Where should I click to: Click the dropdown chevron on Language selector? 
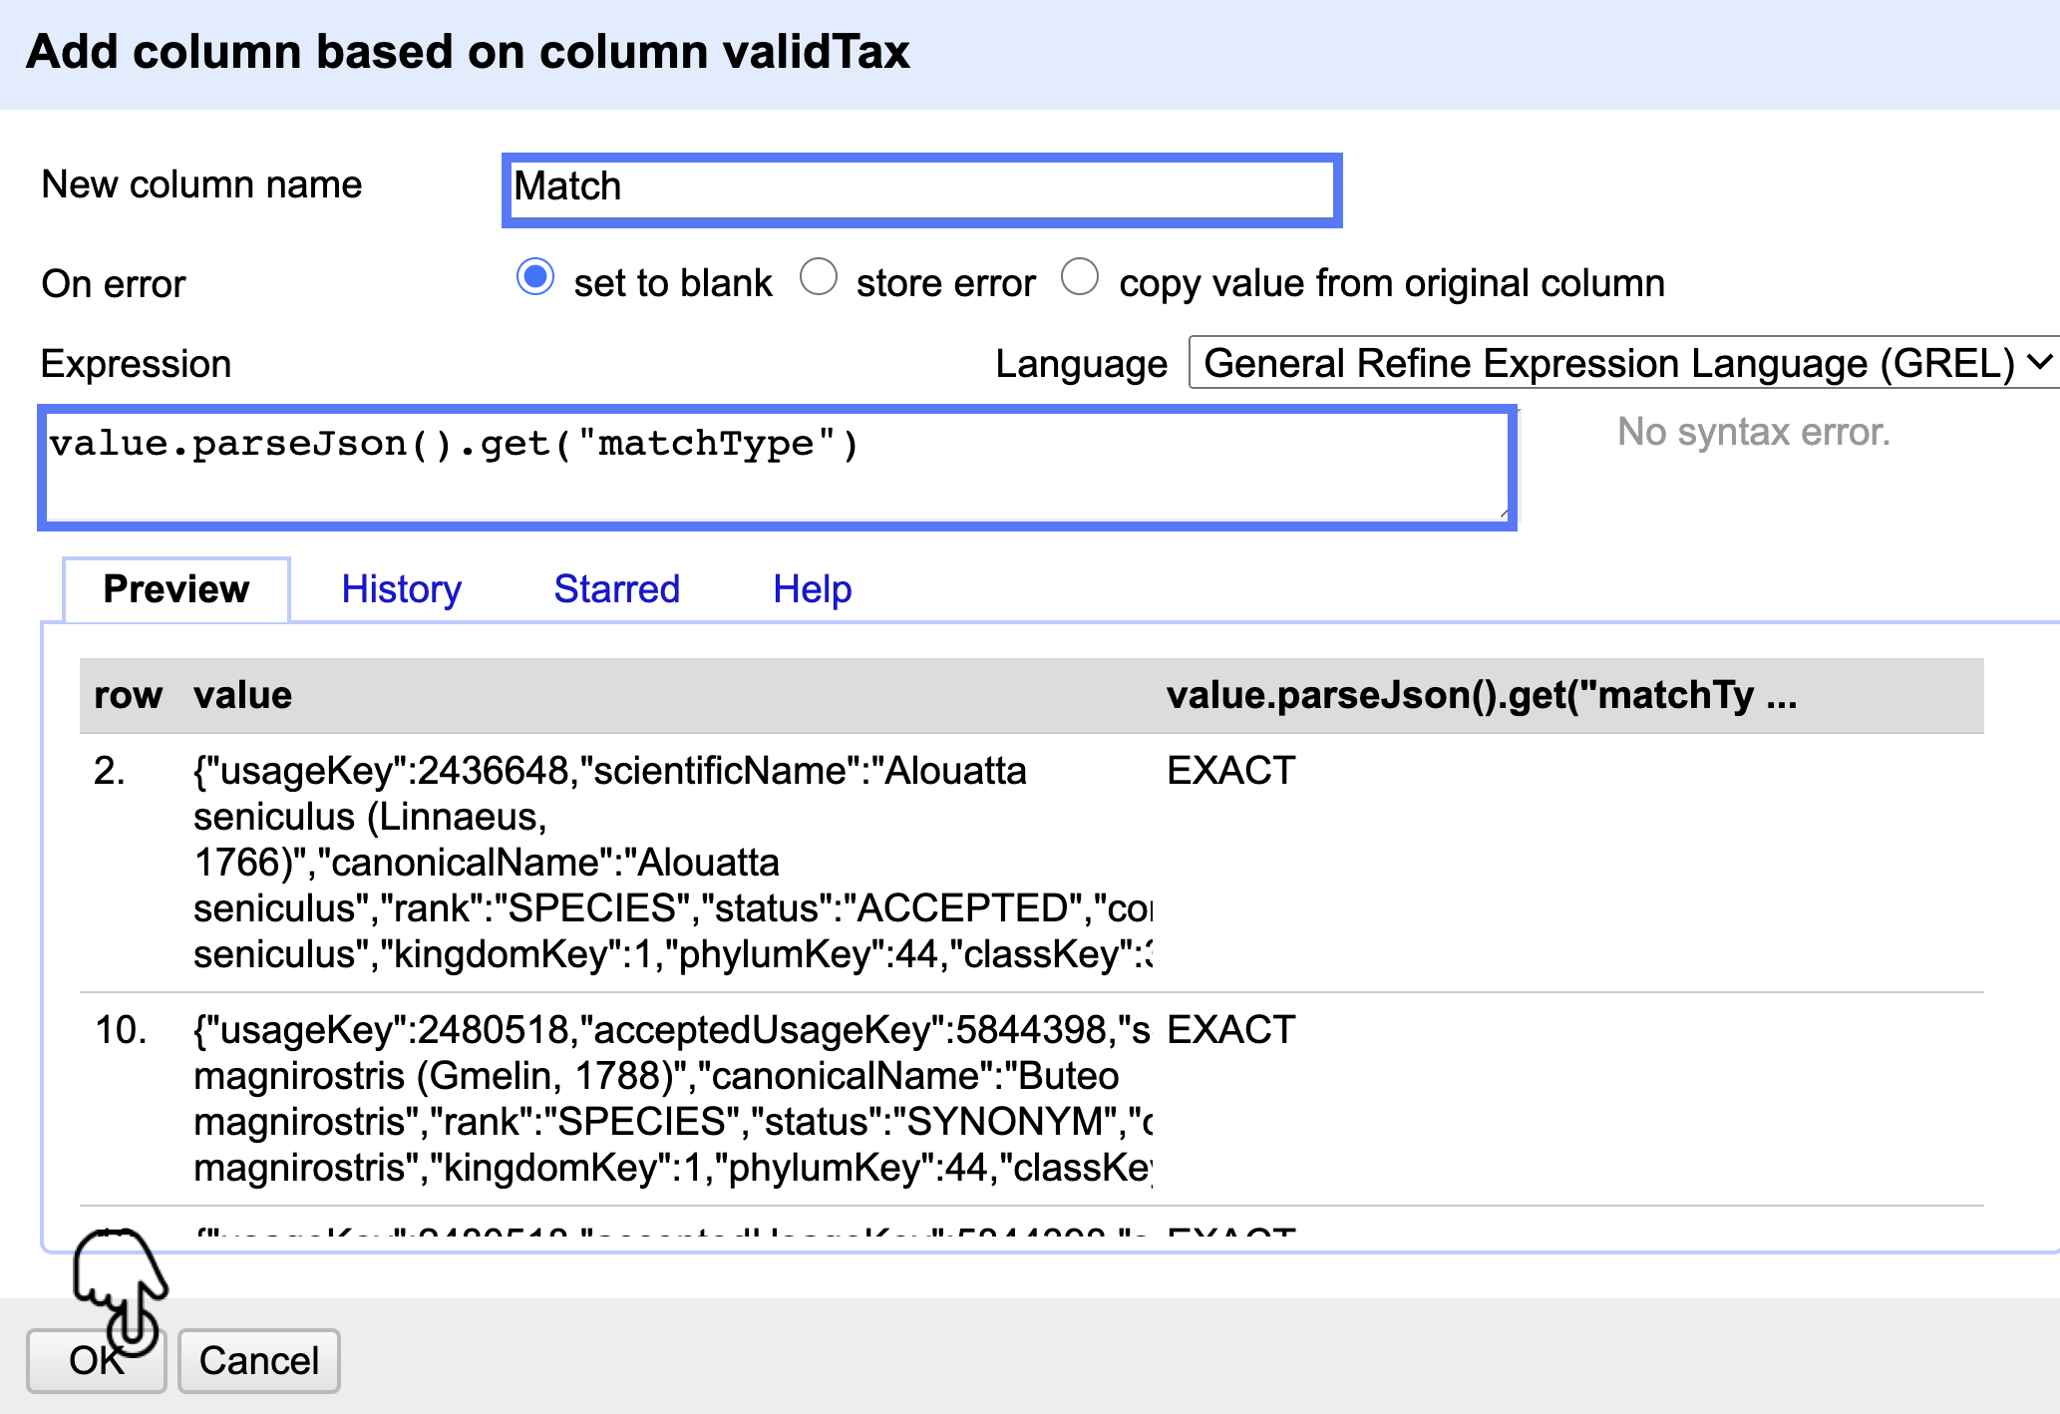(2040, 361)
